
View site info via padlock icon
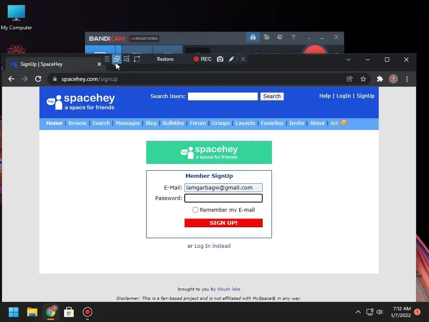click(55, 79)
